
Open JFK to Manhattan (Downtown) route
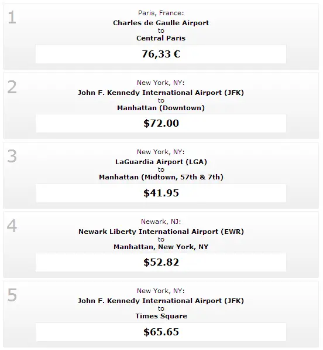(161, 93)
